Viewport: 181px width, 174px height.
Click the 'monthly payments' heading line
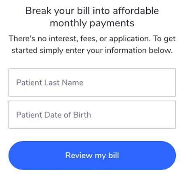[x=92, y=23]
